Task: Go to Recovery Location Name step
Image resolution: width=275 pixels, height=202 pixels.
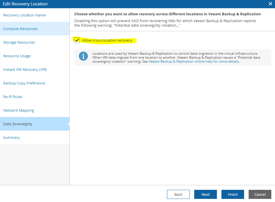Action: pos(35,15)
